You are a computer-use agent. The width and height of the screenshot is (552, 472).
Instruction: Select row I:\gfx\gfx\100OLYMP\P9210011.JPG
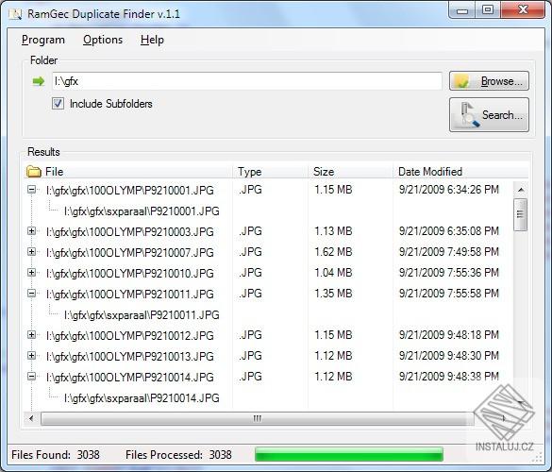(130, 295)
